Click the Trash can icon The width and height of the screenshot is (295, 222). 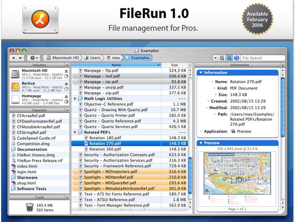point(29,207)
